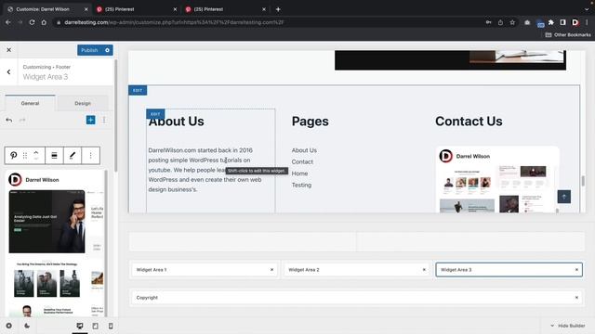Open the Analyzing Data pin thumbnail
The height and width of the screenshot is (334, 595).
tap(47, 222)
